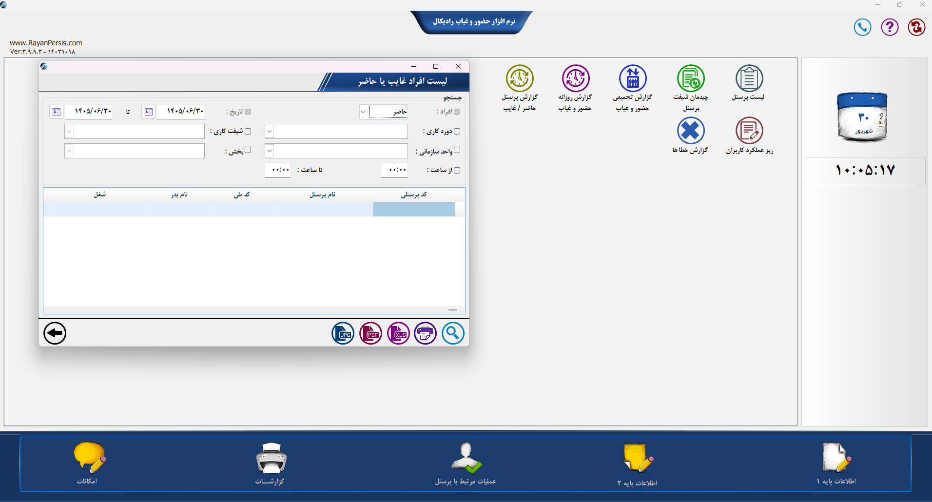
Task: Open the start date calendar picker
Action: (x=149, y=112)
